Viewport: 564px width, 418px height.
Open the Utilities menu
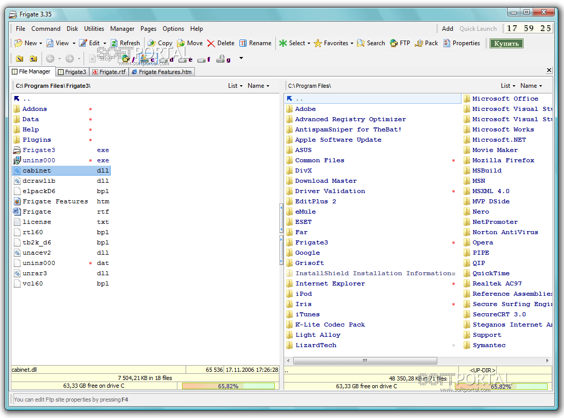(94, 29)
